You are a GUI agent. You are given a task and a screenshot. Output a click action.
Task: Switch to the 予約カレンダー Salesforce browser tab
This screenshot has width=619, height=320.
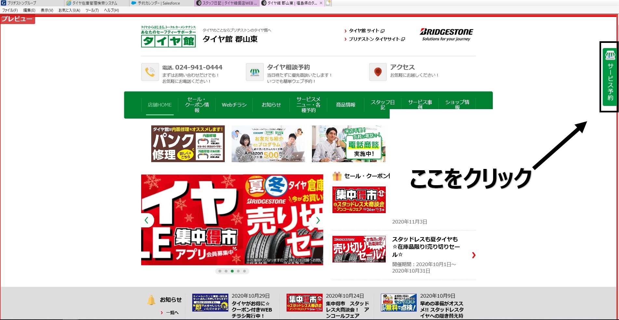point(162,3)
